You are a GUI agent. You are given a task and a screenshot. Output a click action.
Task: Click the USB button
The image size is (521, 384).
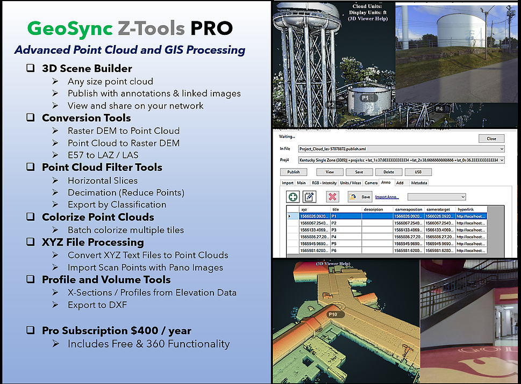[418, 172]
